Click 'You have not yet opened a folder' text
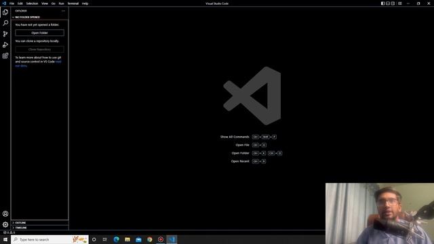Image resolution: width=434 pixels, height=244 pixels. [37, 24]
